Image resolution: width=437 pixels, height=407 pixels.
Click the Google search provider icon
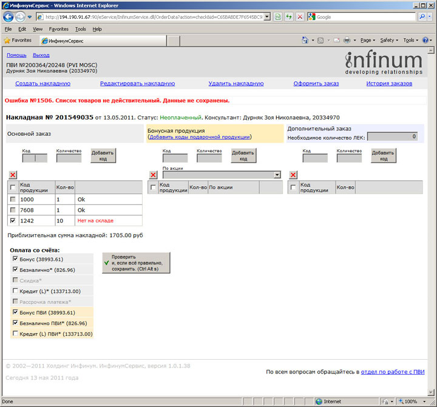tap(312, 17)
